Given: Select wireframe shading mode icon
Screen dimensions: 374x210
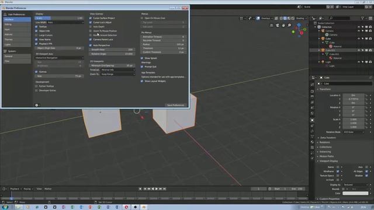Looking at the screenshot, I should point(281,18).
